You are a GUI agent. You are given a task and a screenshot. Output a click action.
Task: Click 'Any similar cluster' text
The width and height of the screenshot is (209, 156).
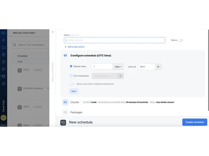165,102
